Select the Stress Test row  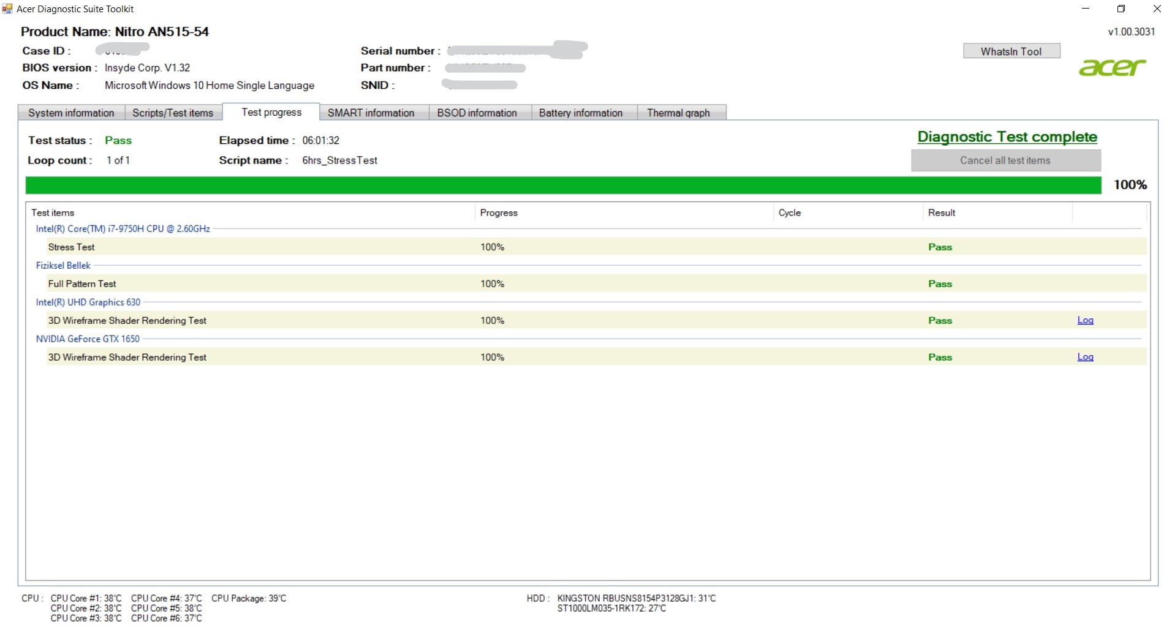(x=596, y=247)
